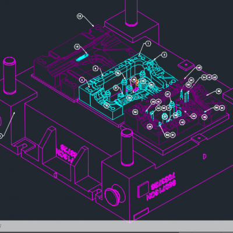Screen dimensions: 233x233
Task: Click callout balloon number 29
Action: (x=150, y=126)
